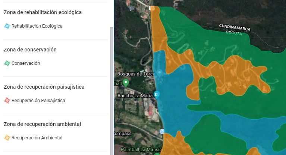Click the red Recuperación Paisajística polygon icon

pyautogui.click(x=7, y=101)
